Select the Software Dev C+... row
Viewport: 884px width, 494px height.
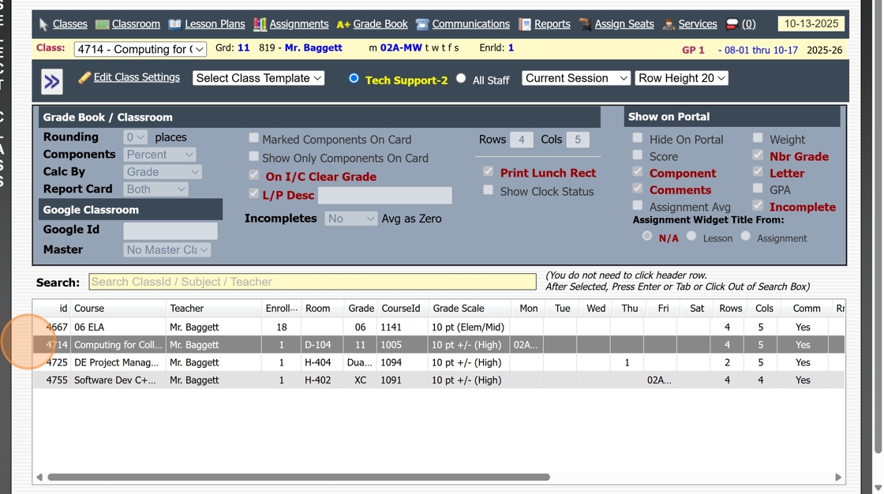point(439,380)
